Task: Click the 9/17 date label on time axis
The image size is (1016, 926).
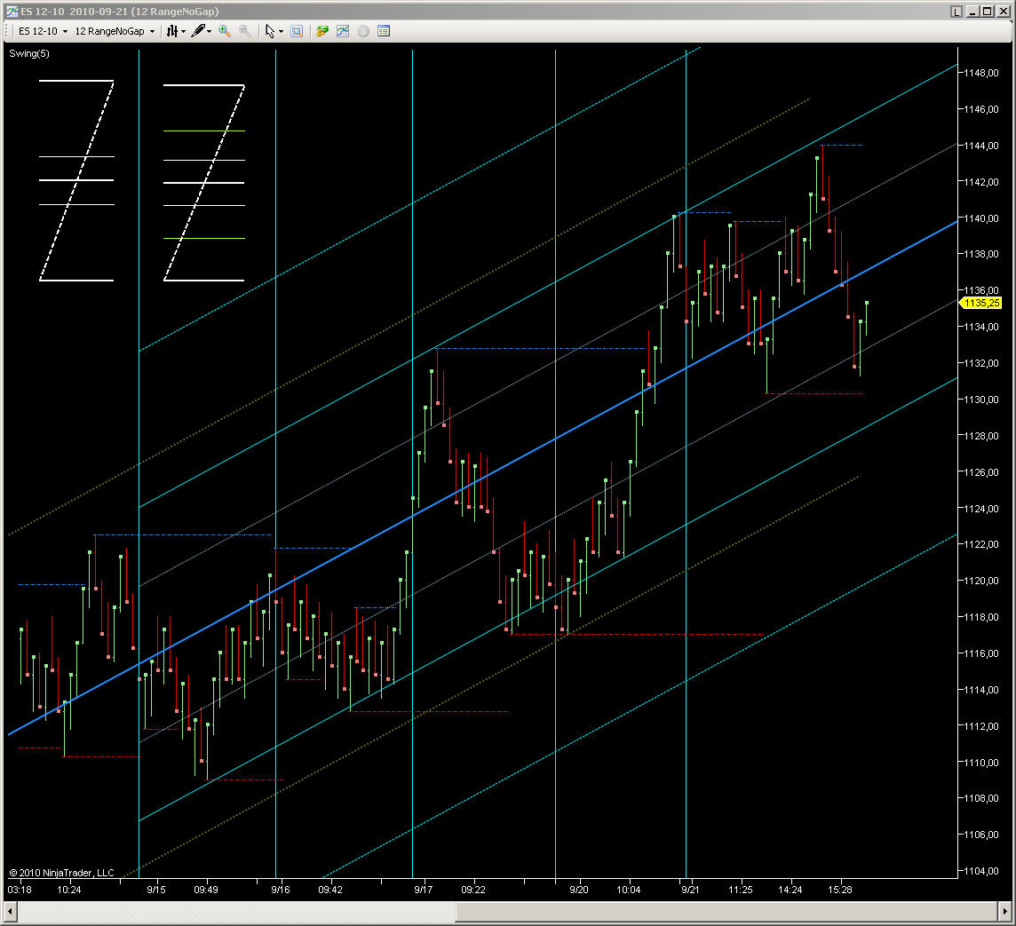Action: tap(423, 890)
